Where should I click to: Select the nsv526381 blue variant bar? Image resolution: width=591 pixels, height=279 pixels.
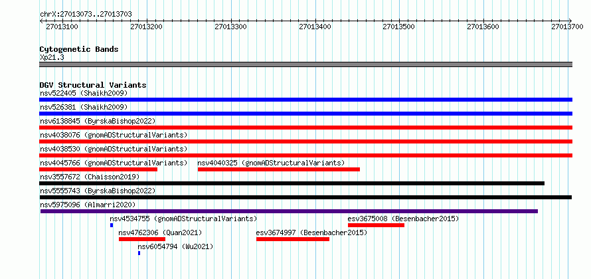305,114
